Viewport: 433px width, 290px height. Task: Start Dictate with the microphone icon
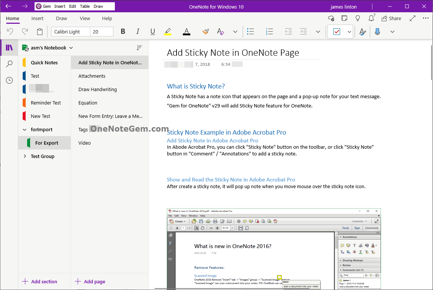click(x=378, y=32)
